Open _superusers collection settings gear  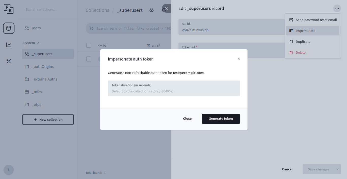tap(152, 10)
